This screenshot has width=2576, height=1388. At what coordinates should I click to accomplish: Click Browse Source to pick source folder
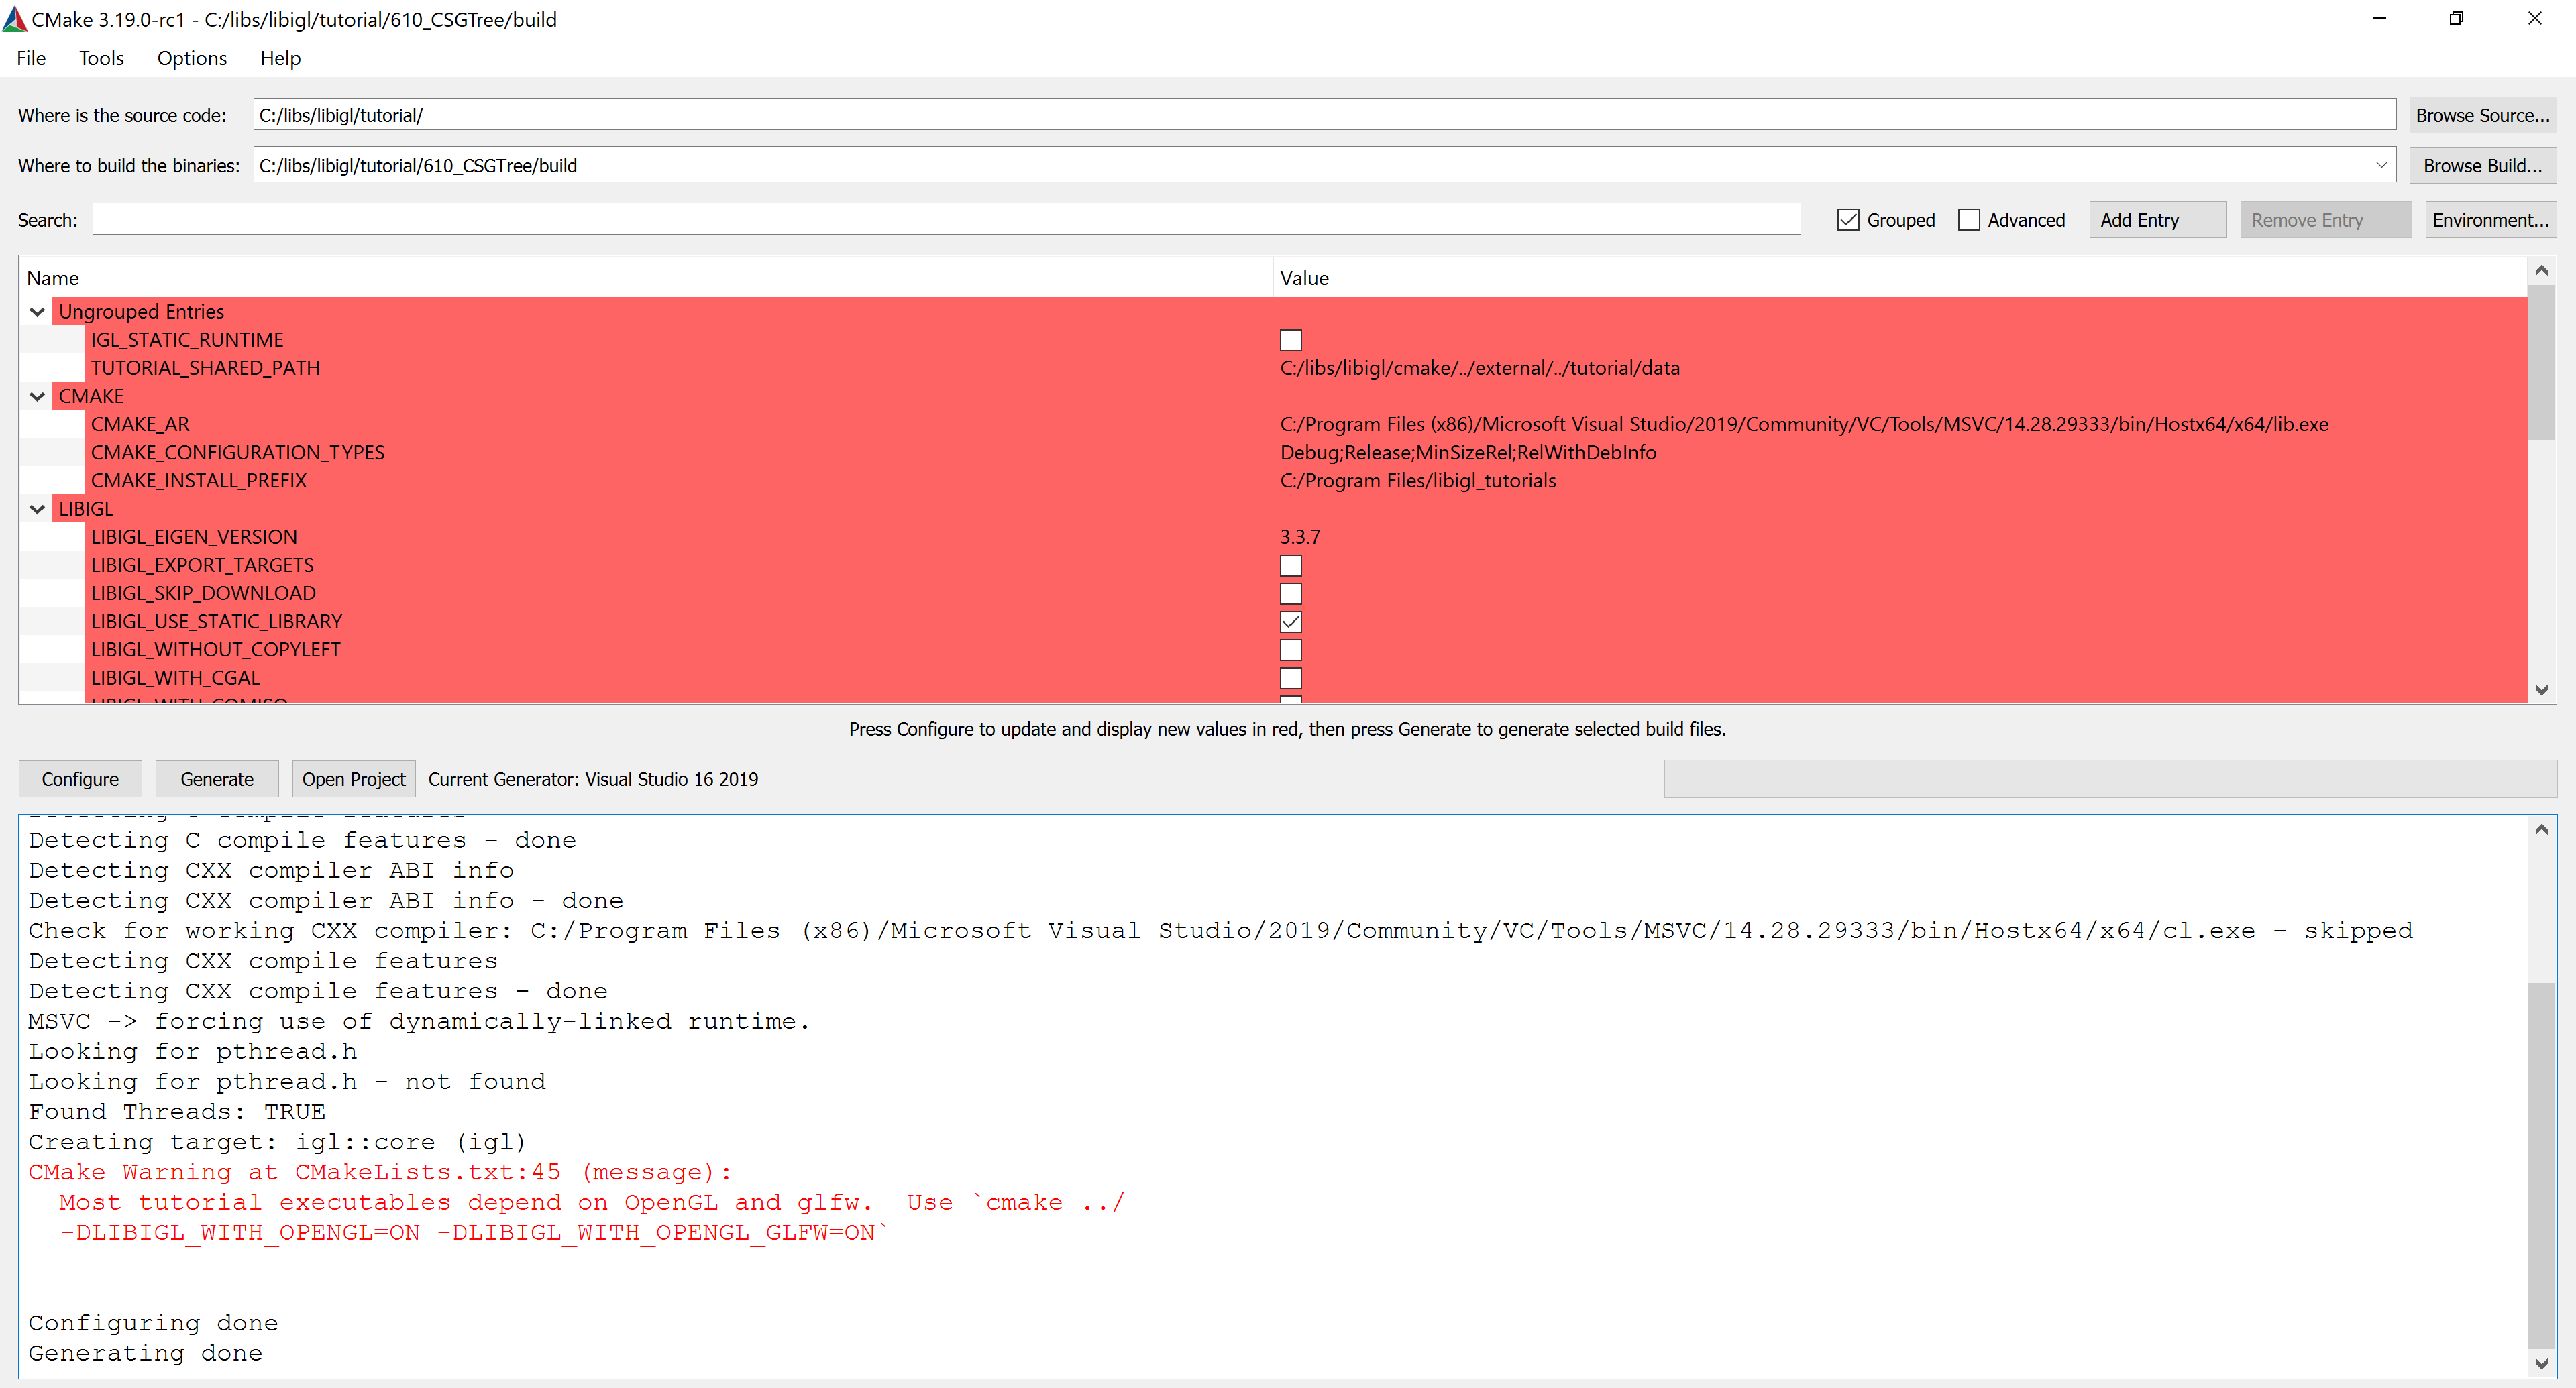click(2484, 114)
